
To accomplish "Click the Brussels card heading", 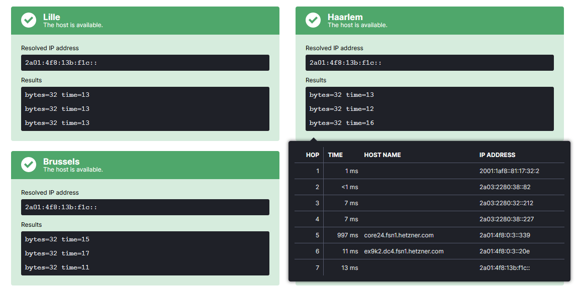I will coord(61,162).
